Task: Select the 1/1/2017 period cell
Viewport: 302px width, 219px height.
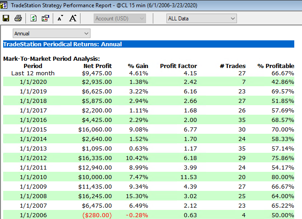Action: pos(33,111)
